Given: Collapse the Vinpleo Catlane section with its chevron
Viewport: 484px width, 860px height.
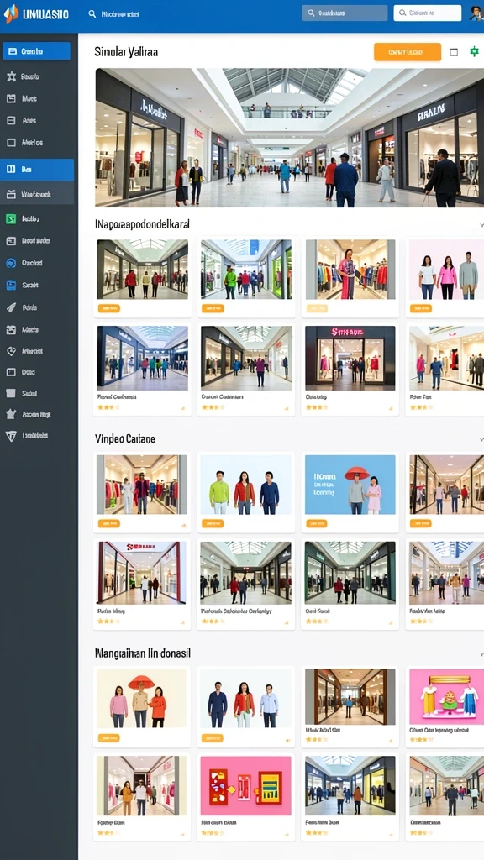Looking at the screenshot, I should (481, 439).
